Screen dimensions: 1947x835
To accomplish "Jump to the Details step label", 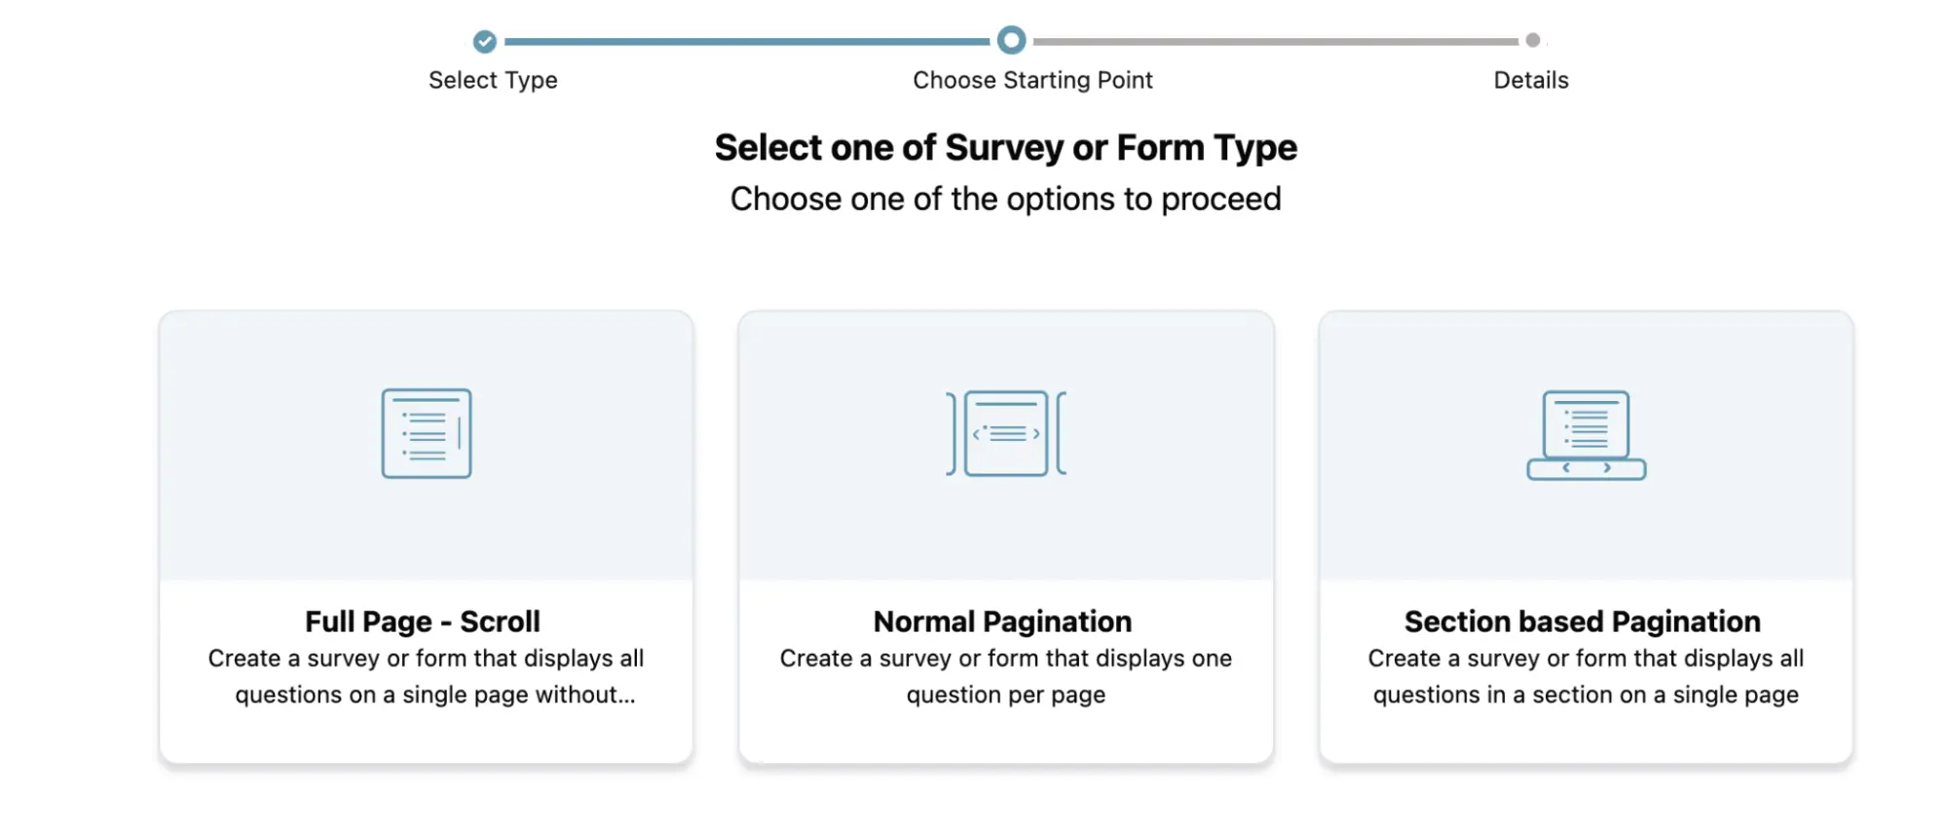I will 1531,80.
